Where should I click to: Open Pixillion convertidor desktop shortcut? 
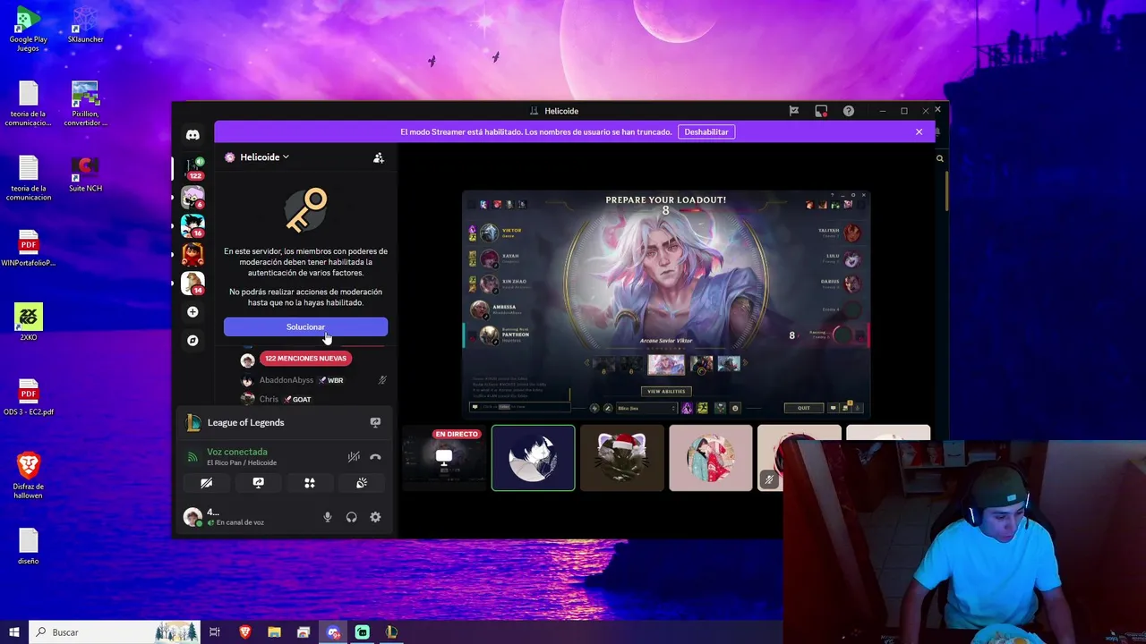85,104
